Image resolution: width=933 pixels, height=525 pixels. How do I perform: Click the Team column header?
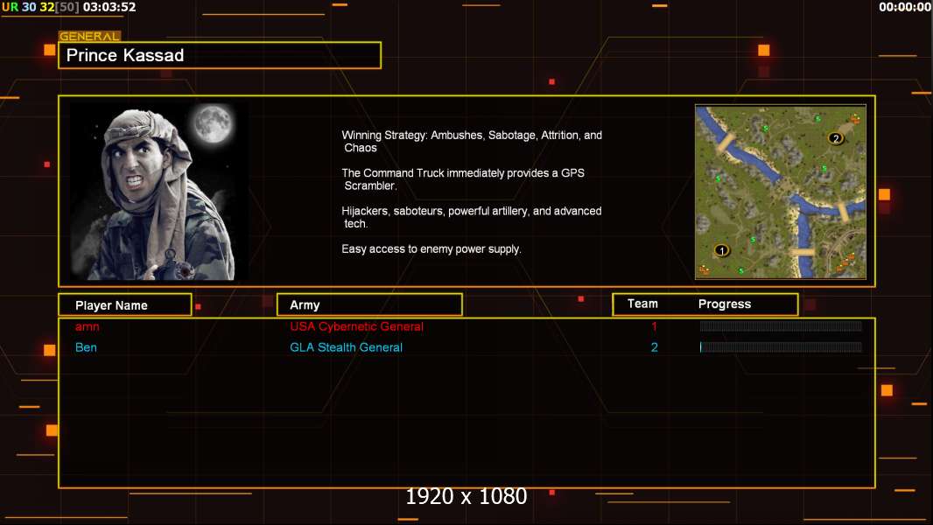coord(642,304)
